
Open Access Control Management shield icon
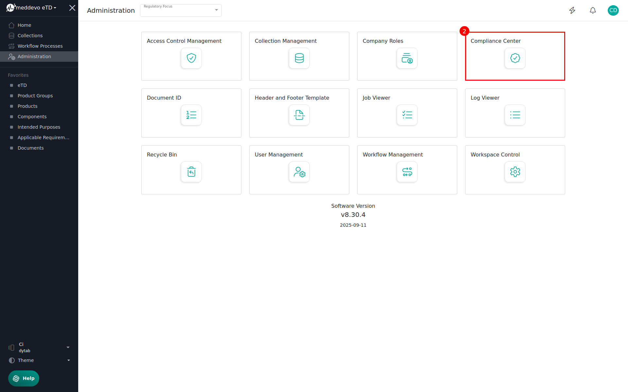(x=191, y=58)
